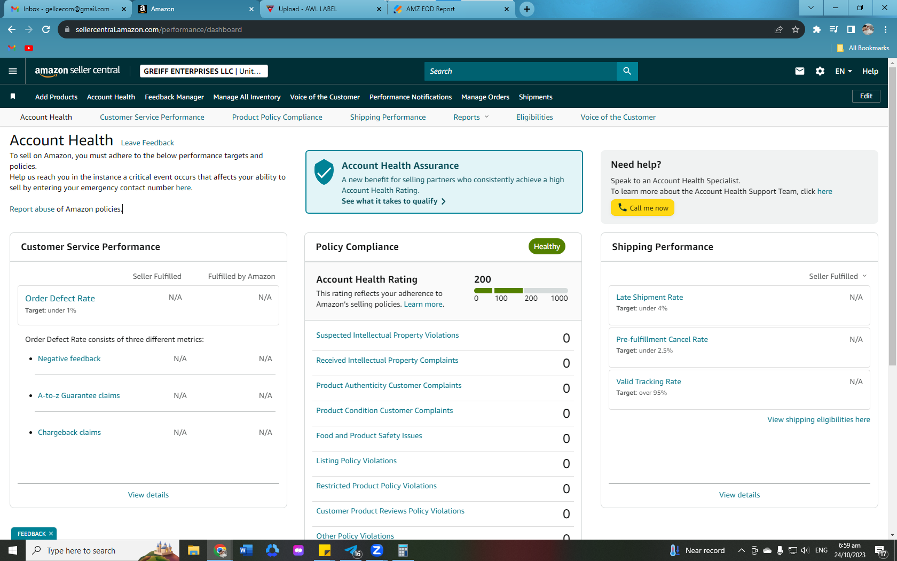Open the Order Defect Rate link
Viewport: 897px width, 561px height.
click(x=60, y=298)
